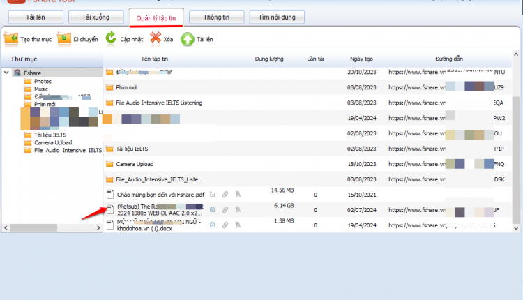
Task: Click folder-move icon on Chào mừng pdf row
Action: click(212, 194)
